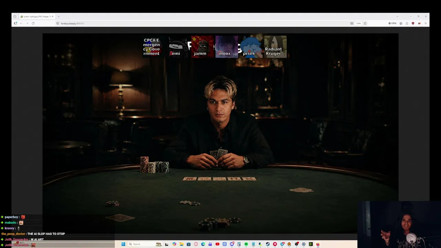441x248 pixels.
Task: Open YouTube from the taskbar
Action: coord(217,244)
